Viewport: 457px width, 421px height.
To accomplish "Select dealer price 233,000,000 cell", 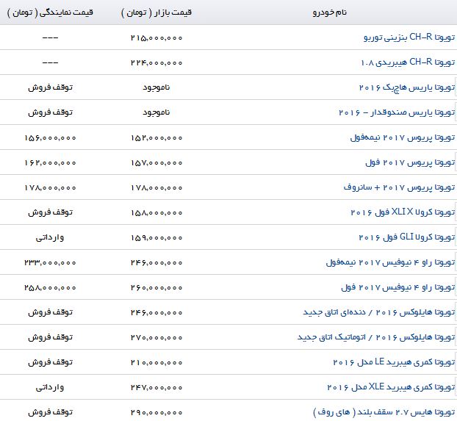I will [50, 263].
